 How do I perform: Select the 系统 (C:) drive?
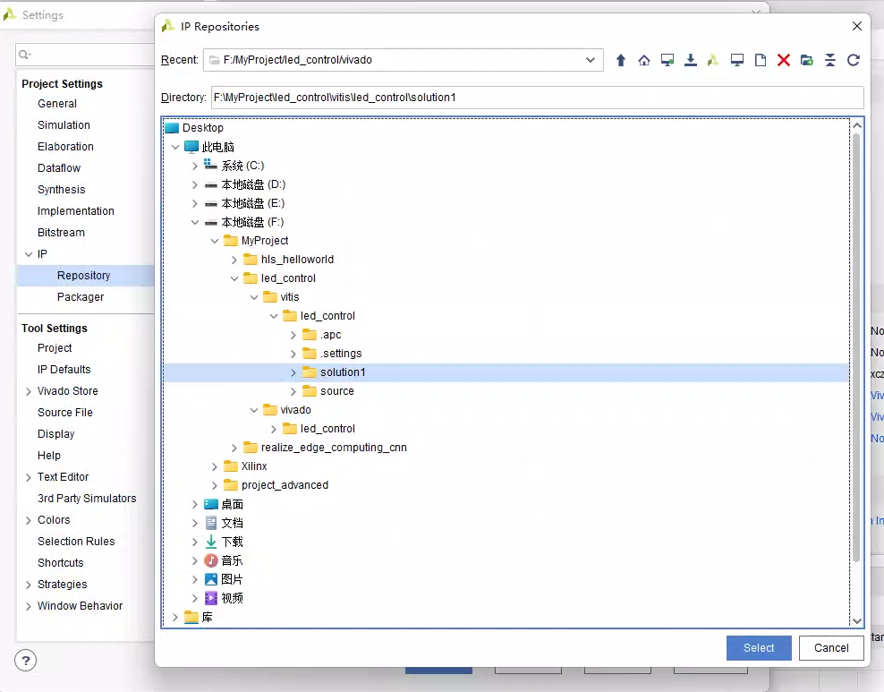click(242, 166)
